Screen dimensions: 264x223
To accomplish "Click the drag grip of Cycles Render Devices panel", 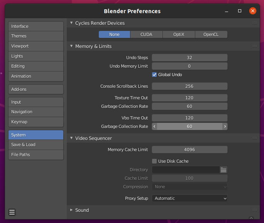I will [255, 23].
